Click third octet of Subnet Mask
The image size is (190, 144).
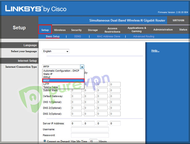coord(102,90)
